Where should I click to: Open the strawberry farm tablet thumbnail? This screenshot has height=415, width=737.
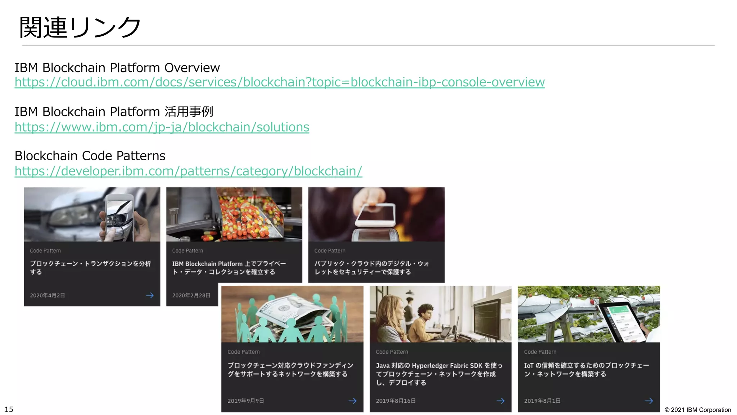(x=589, y=314)
